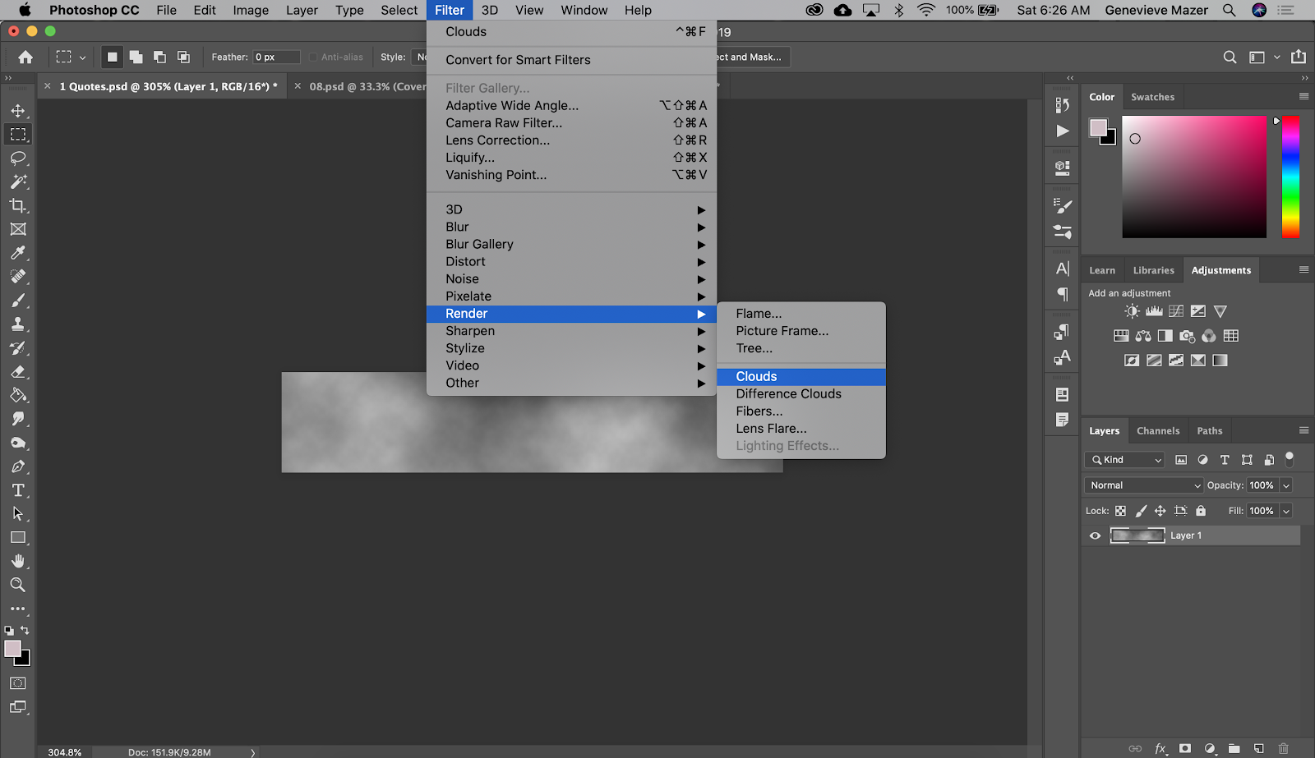The image size is (1315, 758).
Task: Click the Opacity value field
Action: click(x=1262, y=485)
